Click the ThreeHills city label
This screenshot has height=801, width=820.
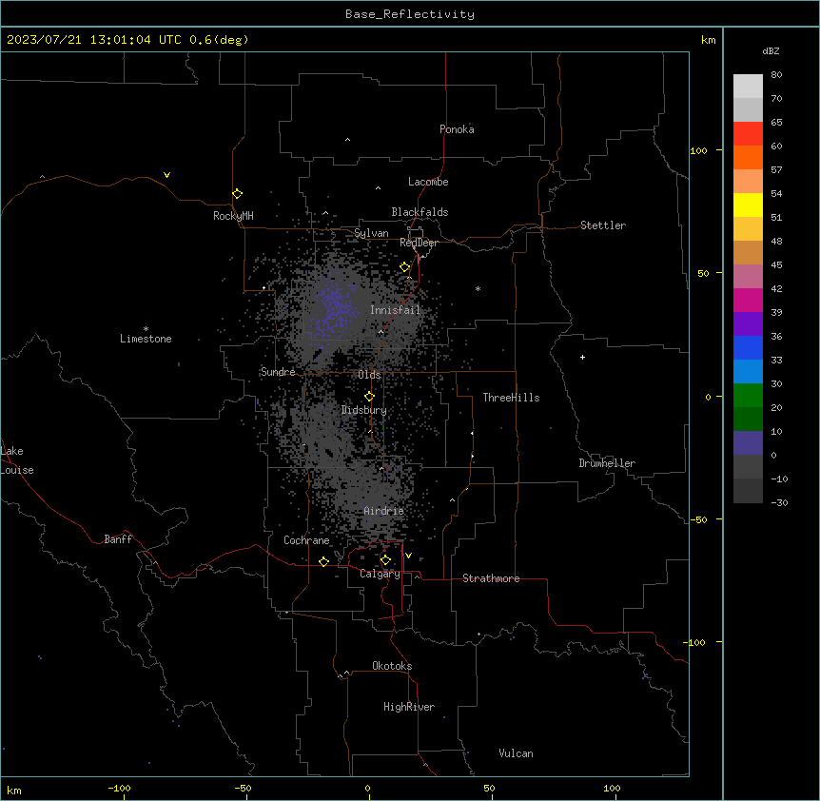[x=511, y=398]
